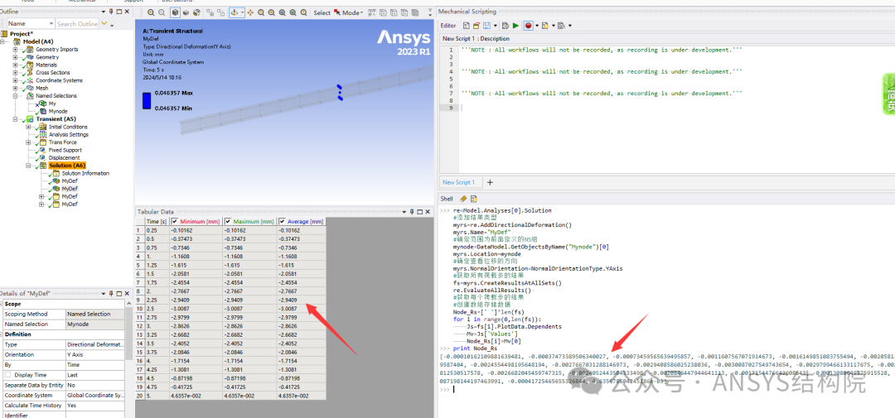Toggle the Display Time checkbox in Details
This screenshot has height=418, width=895.
[x=8, y=375]
